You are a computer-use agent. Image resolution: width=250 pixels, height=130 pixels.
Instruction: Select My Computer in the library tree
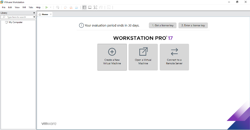[x=16, y=22]
